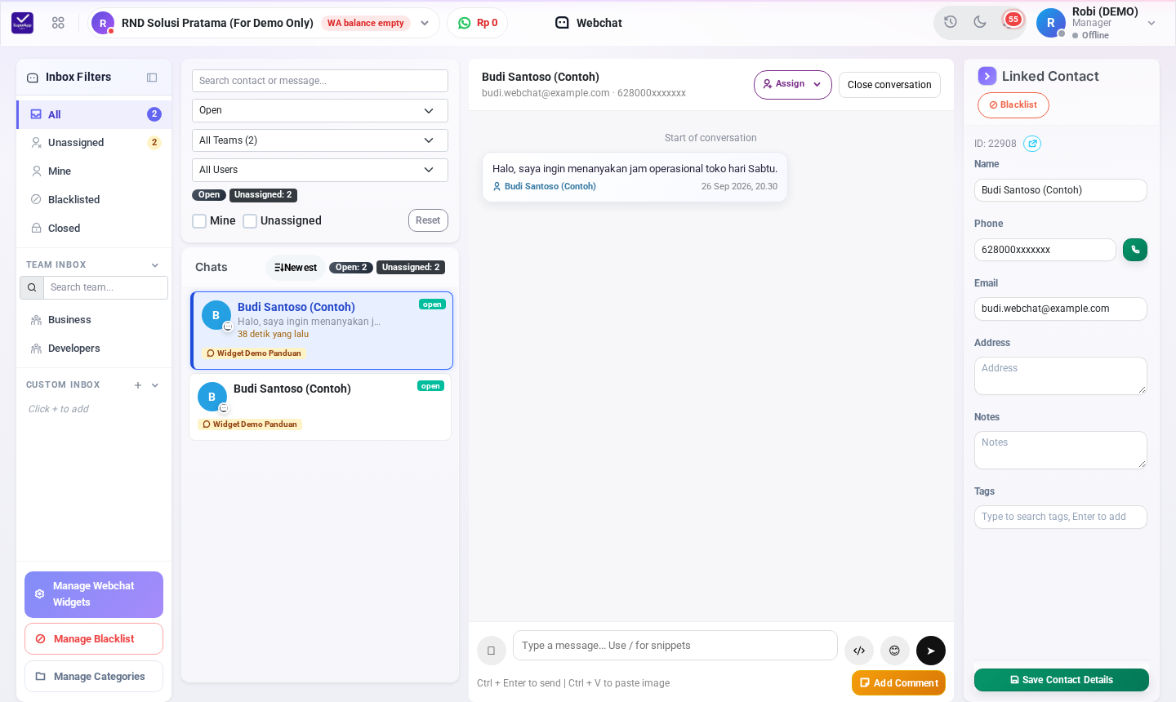Focus the Search contact or message field
The width and height of the screenshot is (1176, 702).
pyautogui.click(x=320, y=81)
